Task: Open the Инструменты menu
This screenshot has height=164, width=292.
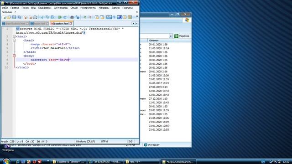Action: 88,8
